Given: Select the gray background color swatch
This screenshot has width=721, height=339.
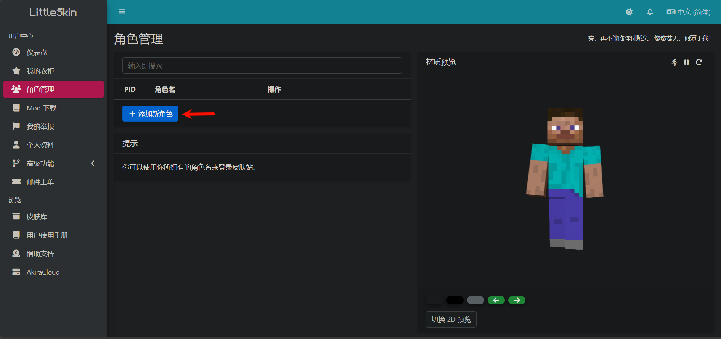Looking at the screenshot, I should 475,300.
